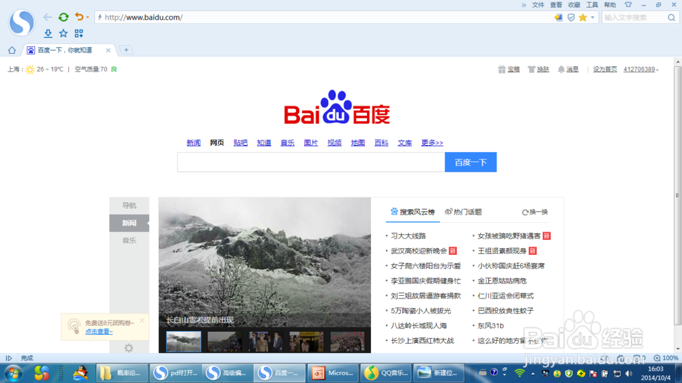Click the download icon in toolbar
This screenshot has width=682, height=383.
pyautogui.click(x=48, y=33)
